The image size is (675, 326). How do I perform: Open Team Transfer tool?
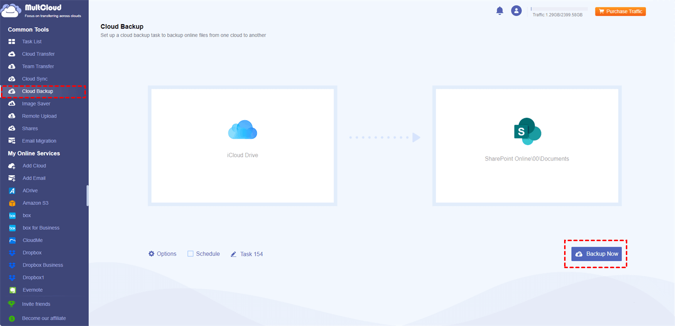38,67
